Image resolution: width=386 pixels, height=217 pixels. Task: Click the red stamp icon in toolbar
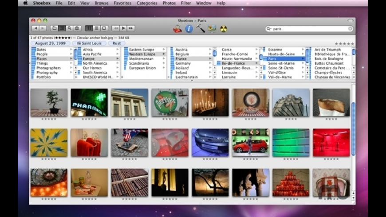[177, 29]
